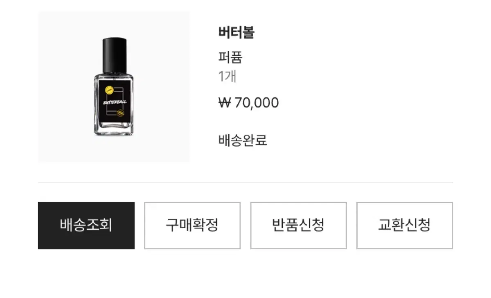This screenshot has height=298, width=491.
Task: Click the ₩ won currency symbol
Action: pos(225,102)
